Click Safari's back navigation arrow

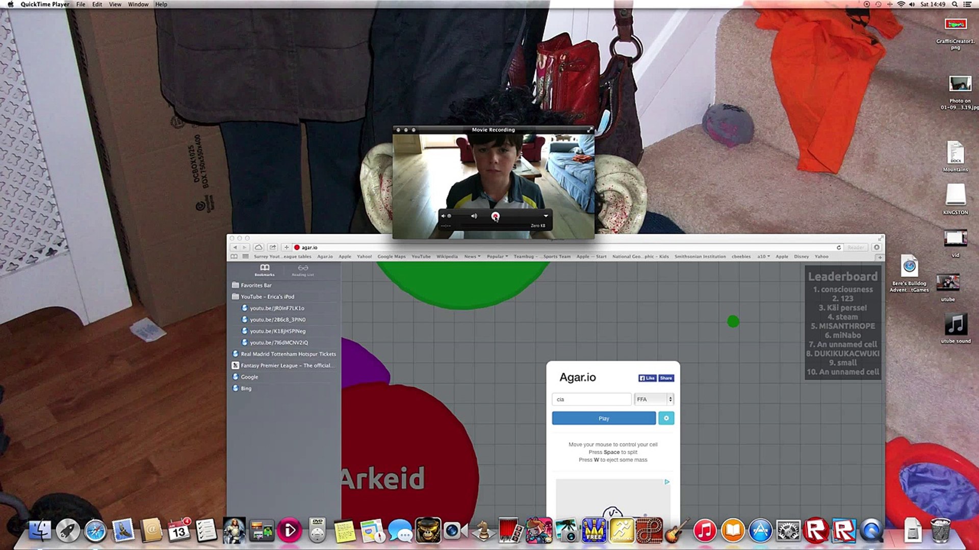235,248
